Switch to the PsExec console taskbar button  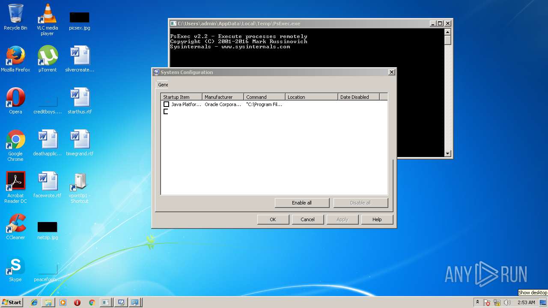(x=106, y=302)
